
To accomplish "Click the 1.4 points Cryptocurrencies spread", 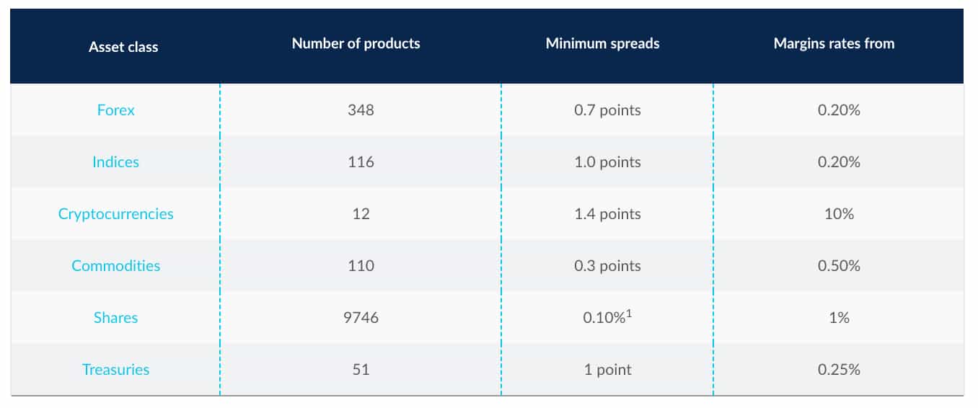I will (607, 214).
